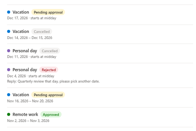Click the green Approved status badge
This screenshot has height=131, width=196.
point(51,115)
